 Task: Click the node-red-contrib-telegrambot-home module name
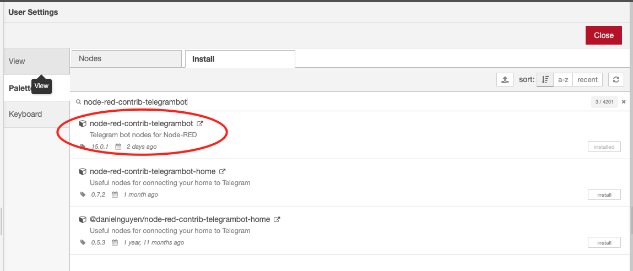[153, 171]
